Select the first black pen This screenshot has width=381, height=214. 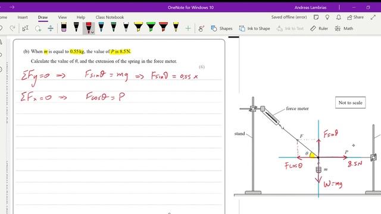coord(76,27)
